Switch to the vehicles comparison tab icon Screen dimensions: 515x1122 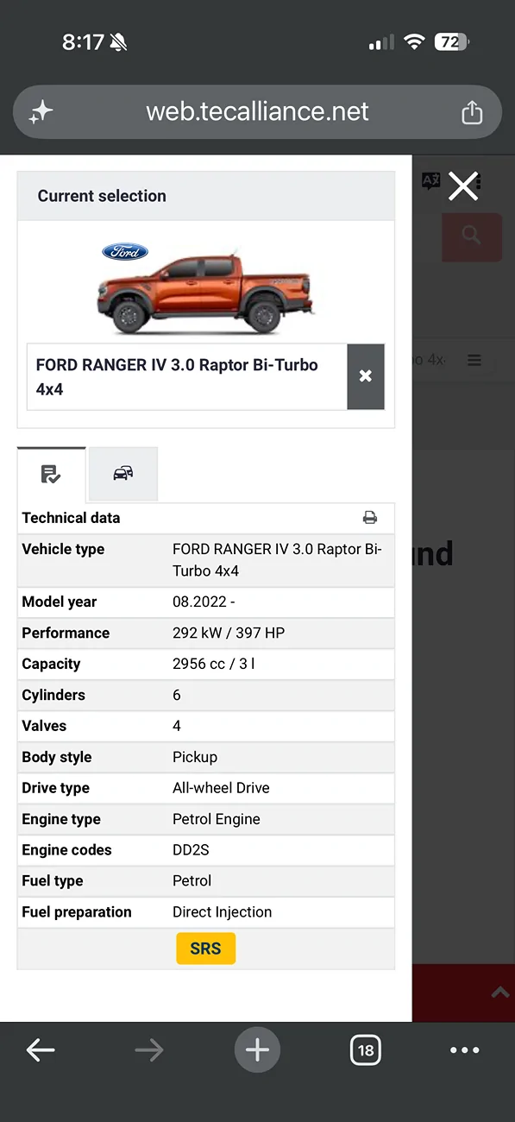click(123, 473)
